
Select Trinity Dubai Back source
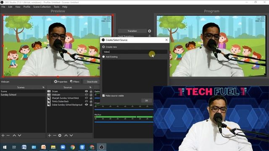pos(60,102)
